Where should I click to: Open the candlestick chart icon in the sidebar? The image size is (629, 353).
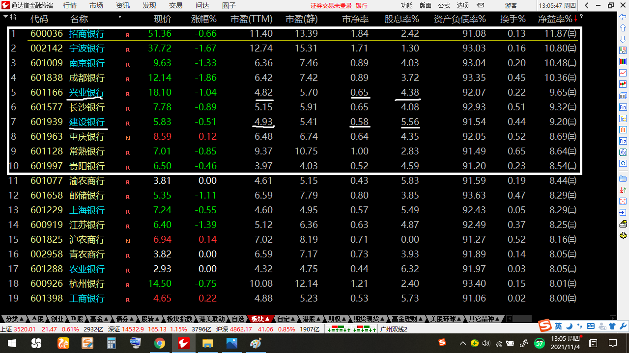click(x=623, y=84)
